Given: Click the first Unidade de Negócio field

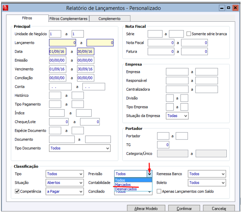Looking at the screenshot, I should (55, 34).
